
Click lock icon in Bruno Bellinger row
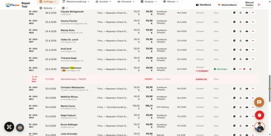[241, 126]
